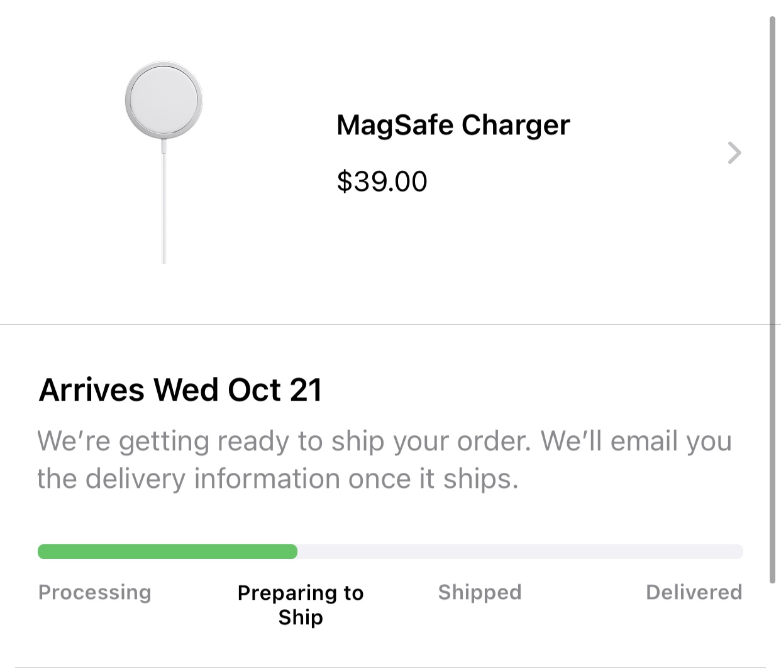Tap the word 'Ship' under Preparing to

(x=301, y=617)
